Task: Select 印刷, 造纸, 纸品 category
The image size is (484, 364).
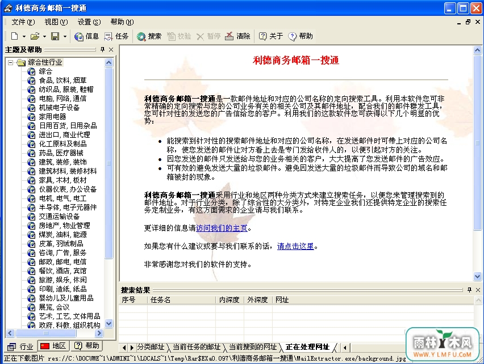Action: [x=62, y=290]
